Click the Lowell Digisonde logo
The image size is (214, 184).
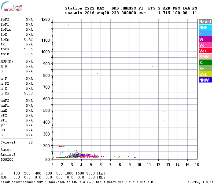tap(12, 7)
